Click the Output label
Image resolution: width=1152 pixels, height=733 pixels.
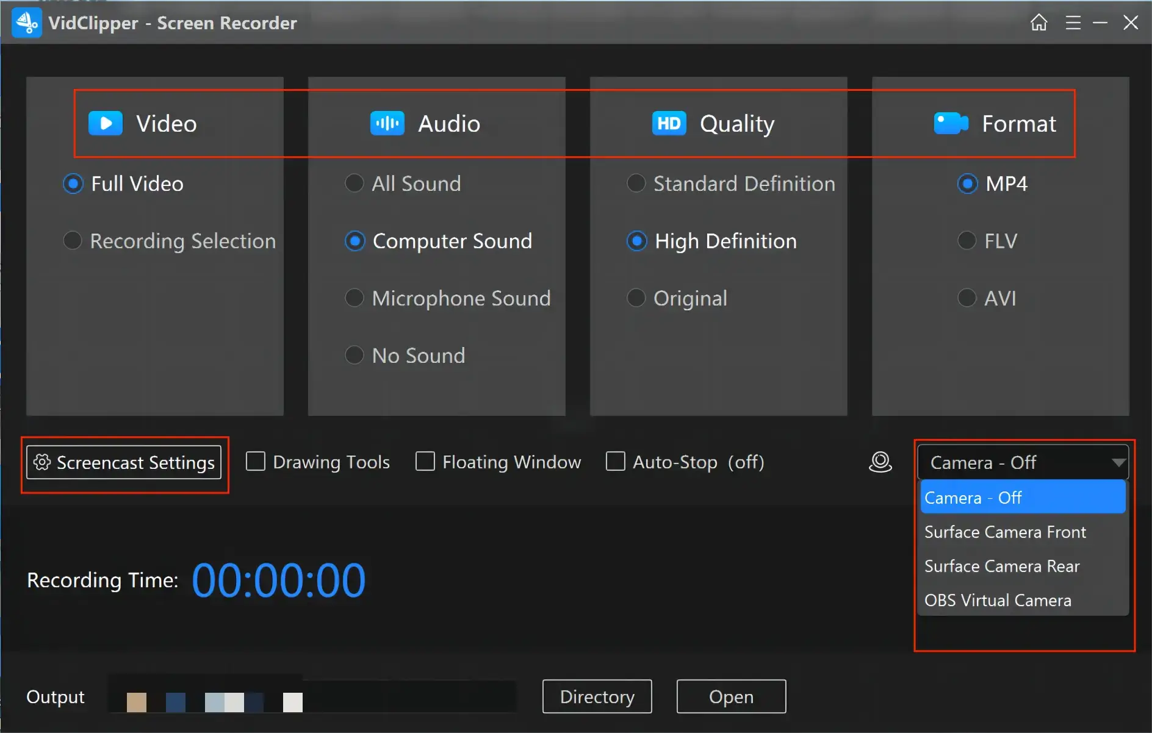click(56, 697)
